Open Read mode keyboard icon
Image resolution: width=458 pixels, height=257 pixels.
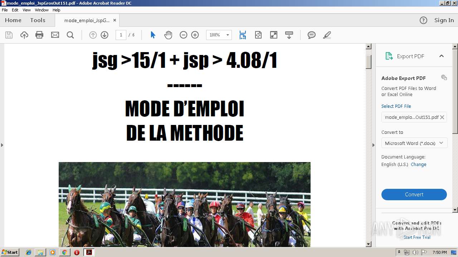pyautogui.click(x=289, y=35)
